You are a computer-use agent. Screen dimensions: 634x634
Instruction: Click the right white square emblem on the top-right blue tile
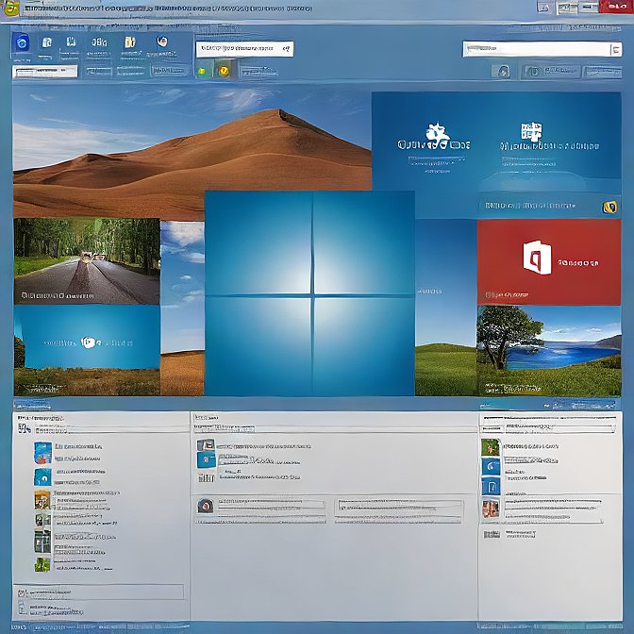point(531,133)
